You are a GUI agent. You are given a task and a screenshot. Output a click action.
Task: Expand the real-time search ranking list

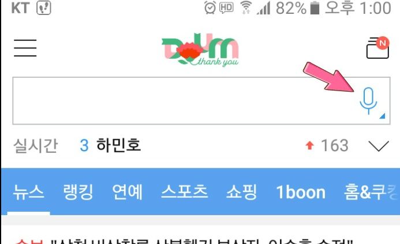pos(379,146)
